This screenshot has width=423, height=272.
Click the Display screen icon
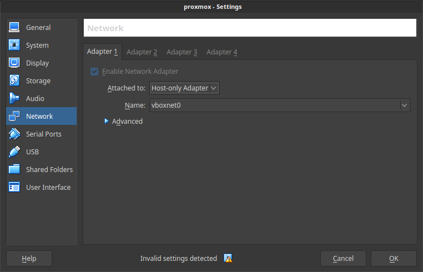14,63
